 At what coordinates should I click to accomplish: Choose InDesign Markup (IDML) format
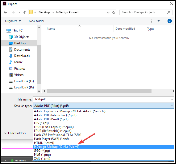pyautogui.click(x=104, y=147)
